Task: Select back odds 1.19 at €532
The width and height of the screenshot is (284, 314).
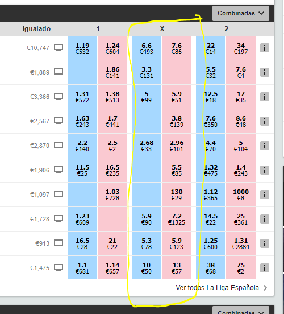Action: [x=82, y=48]
